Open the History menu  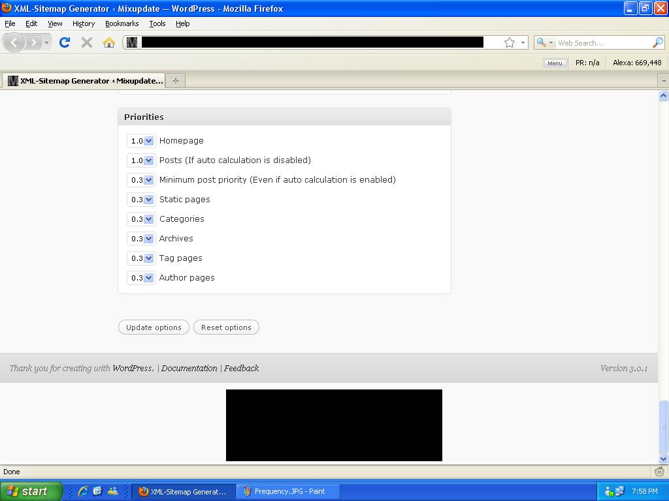click(84, 24)
